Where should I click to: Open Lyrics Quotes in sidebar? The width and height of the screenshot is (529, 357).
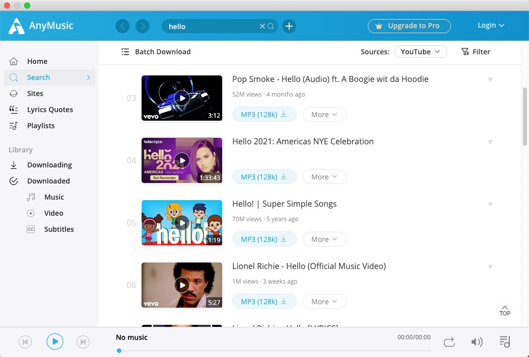click(49, 110)
